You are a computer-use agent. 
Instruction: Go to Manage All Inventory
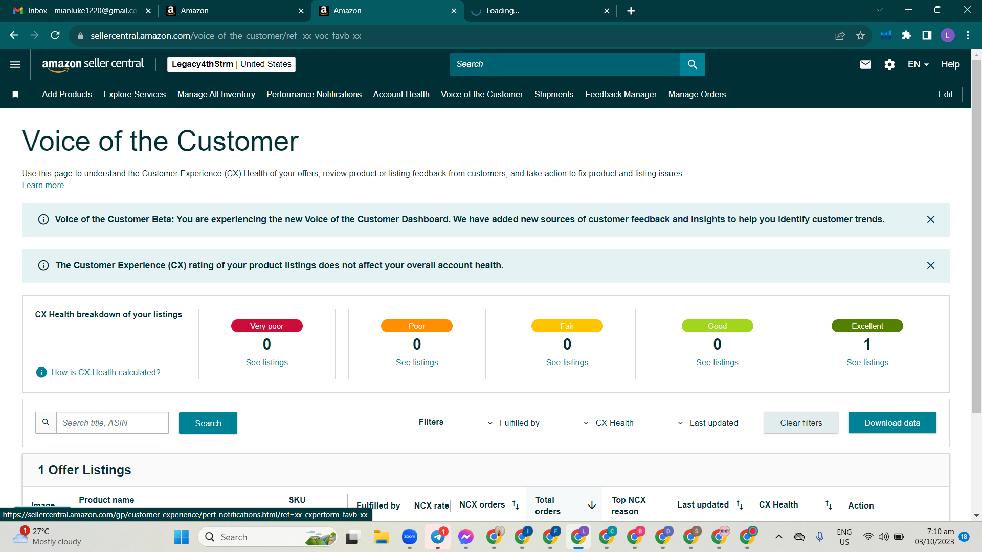click(x=216, y=94)
